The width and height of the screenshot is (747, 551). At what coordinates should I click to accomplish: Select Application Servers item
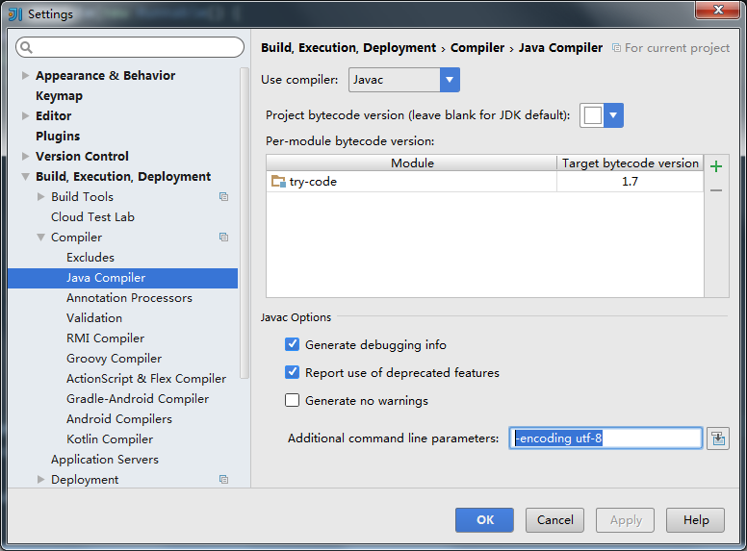[x=105, y=460]
